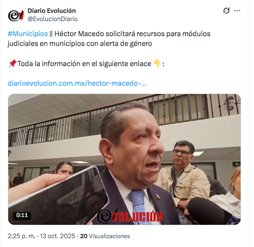Click the headline text about módulos judiciales
254x247 pixels.
tap(109, 39)
